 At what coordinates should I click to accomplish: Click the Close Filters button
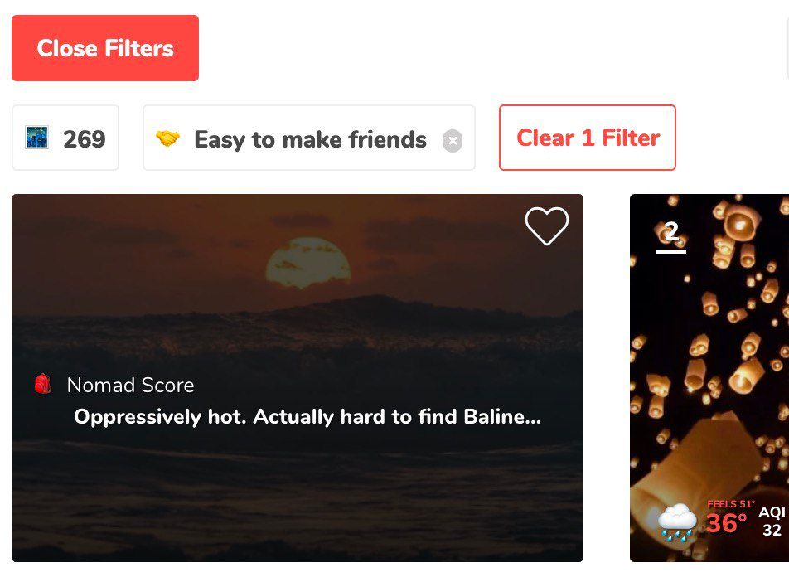(x=105, y=48)
